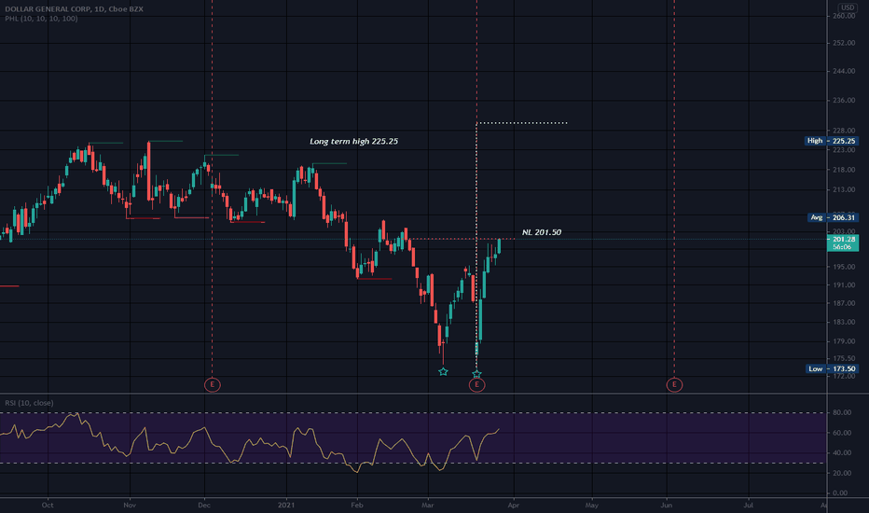Click the red dotted NL 201.50 neckline
The height and width of the screenshot is (513, 869).
point(462,239)
